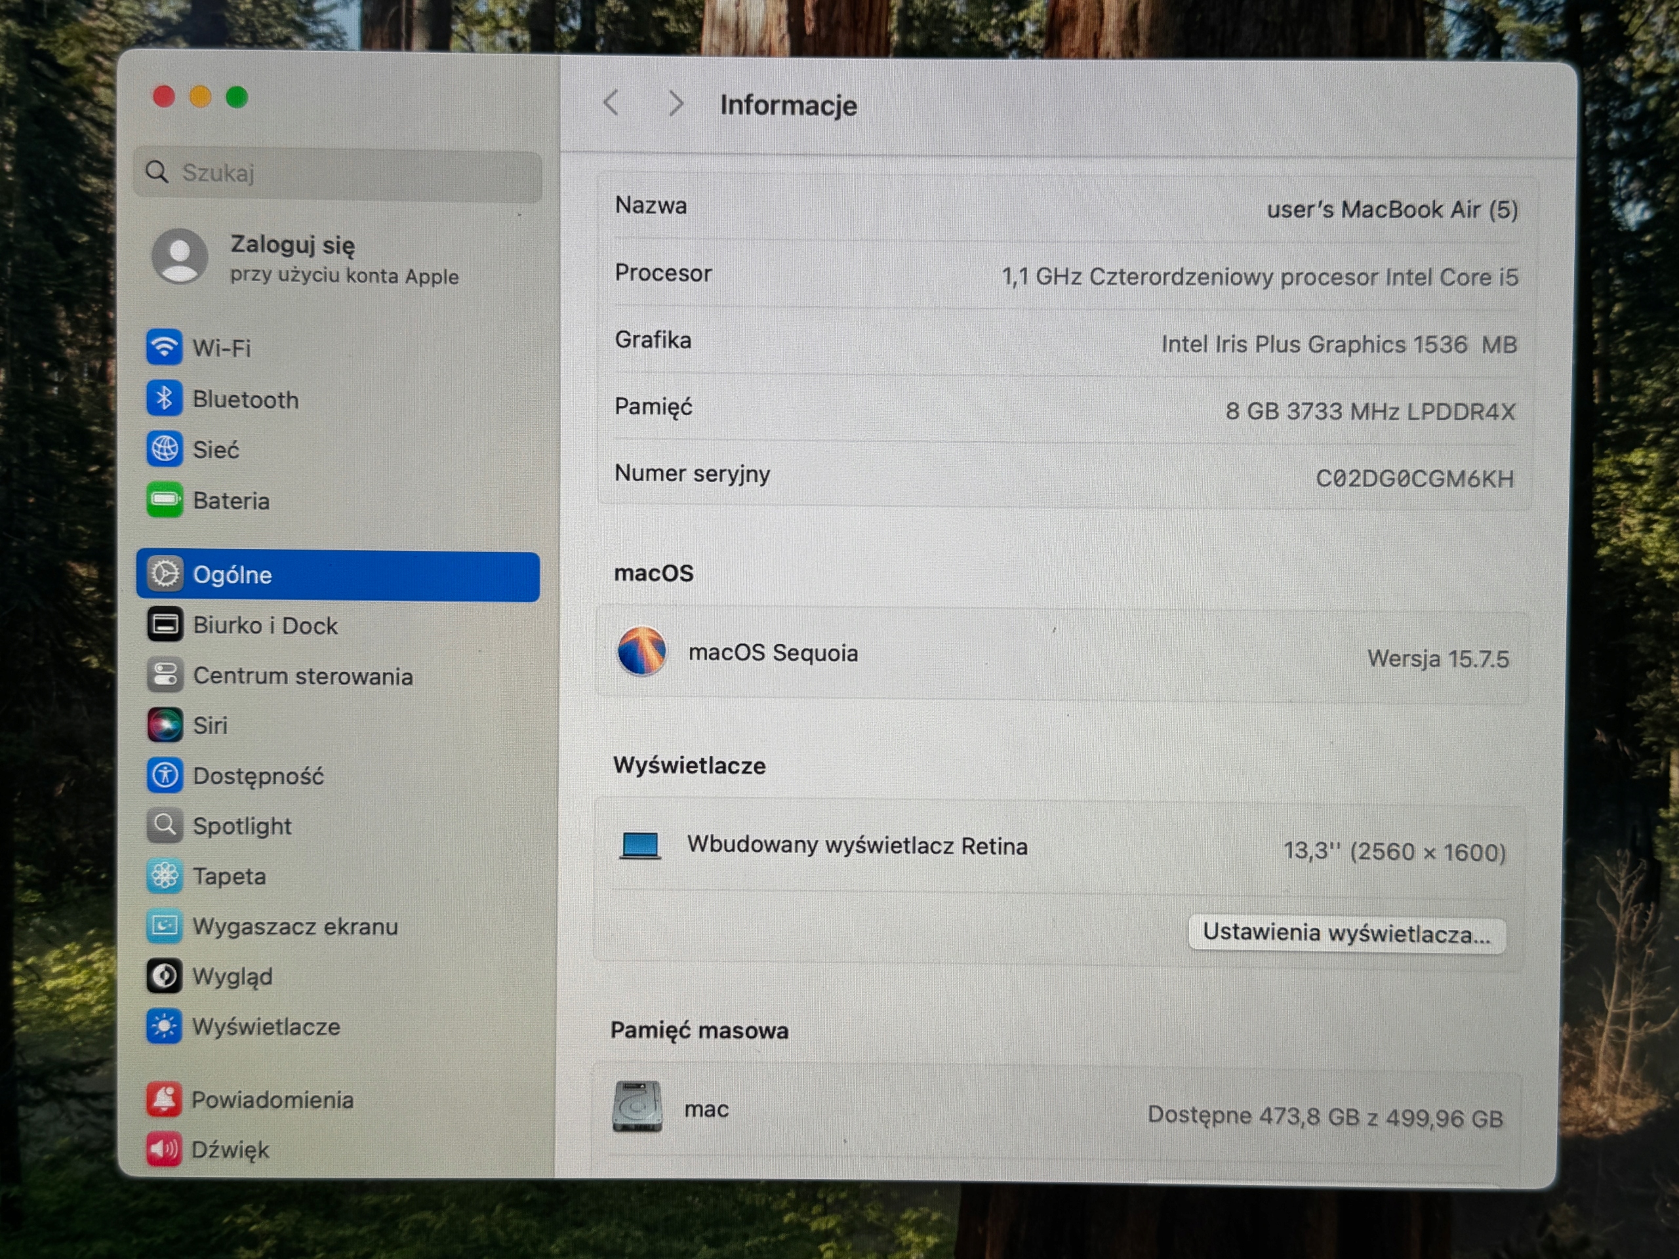Click the macOS Sequoia logo icon
This screenshot has height=1259, width=1679.
[641, 651]
